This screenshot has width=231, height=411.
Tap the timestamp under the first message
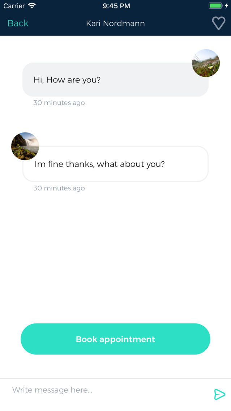[59, 103]
